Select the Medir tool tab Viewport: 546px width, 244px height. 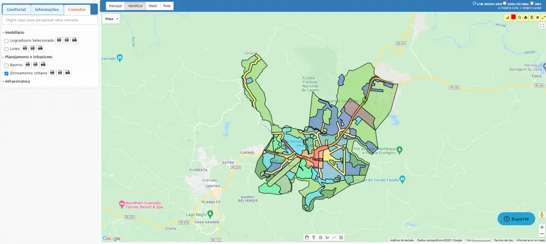152,6
